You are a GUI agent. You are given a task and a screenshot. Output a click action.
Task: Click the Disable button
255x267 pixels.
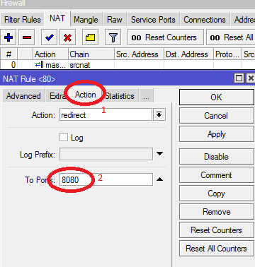tap(217, 157)
